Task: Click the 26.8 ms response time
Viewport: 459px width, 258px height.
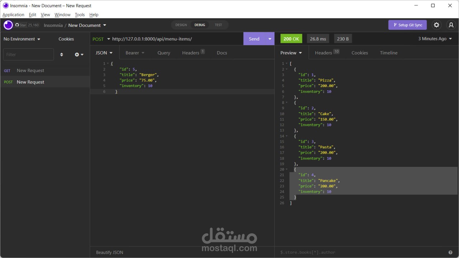Action: pos(318,39)
